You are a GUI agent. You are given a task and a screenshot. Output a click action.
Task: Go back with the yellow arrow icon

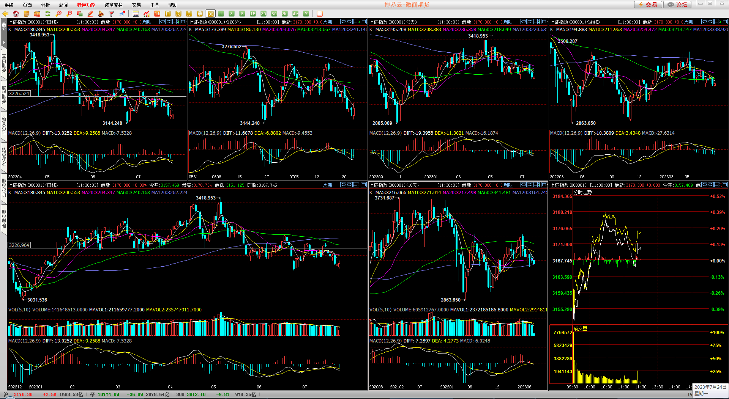point(5,14)
